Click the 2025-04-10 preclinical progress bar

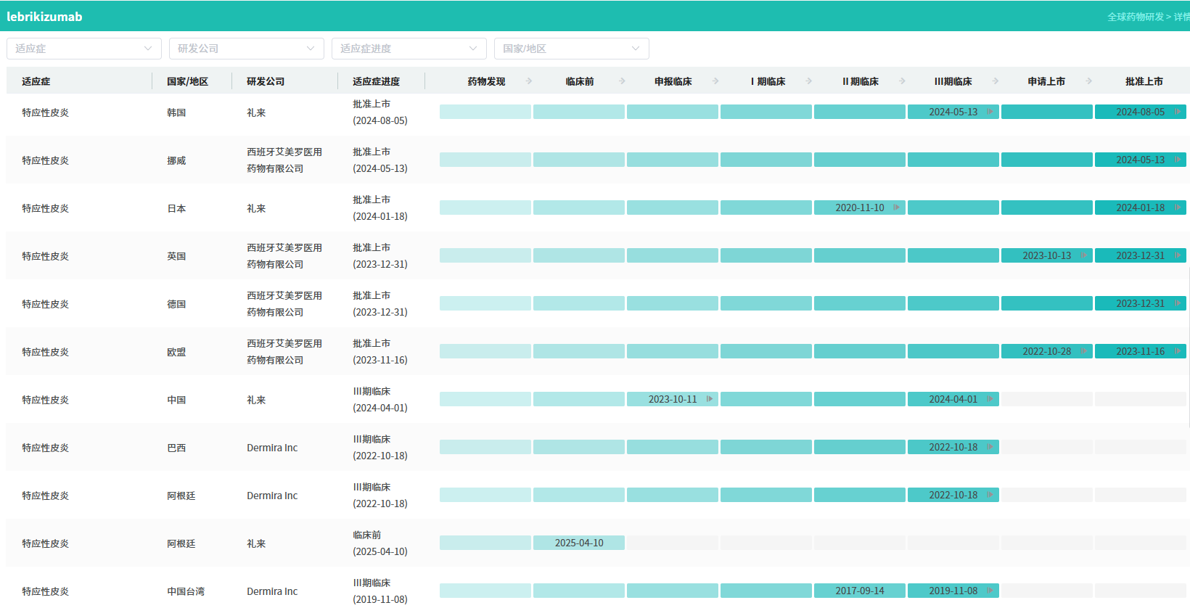(578, 543)
